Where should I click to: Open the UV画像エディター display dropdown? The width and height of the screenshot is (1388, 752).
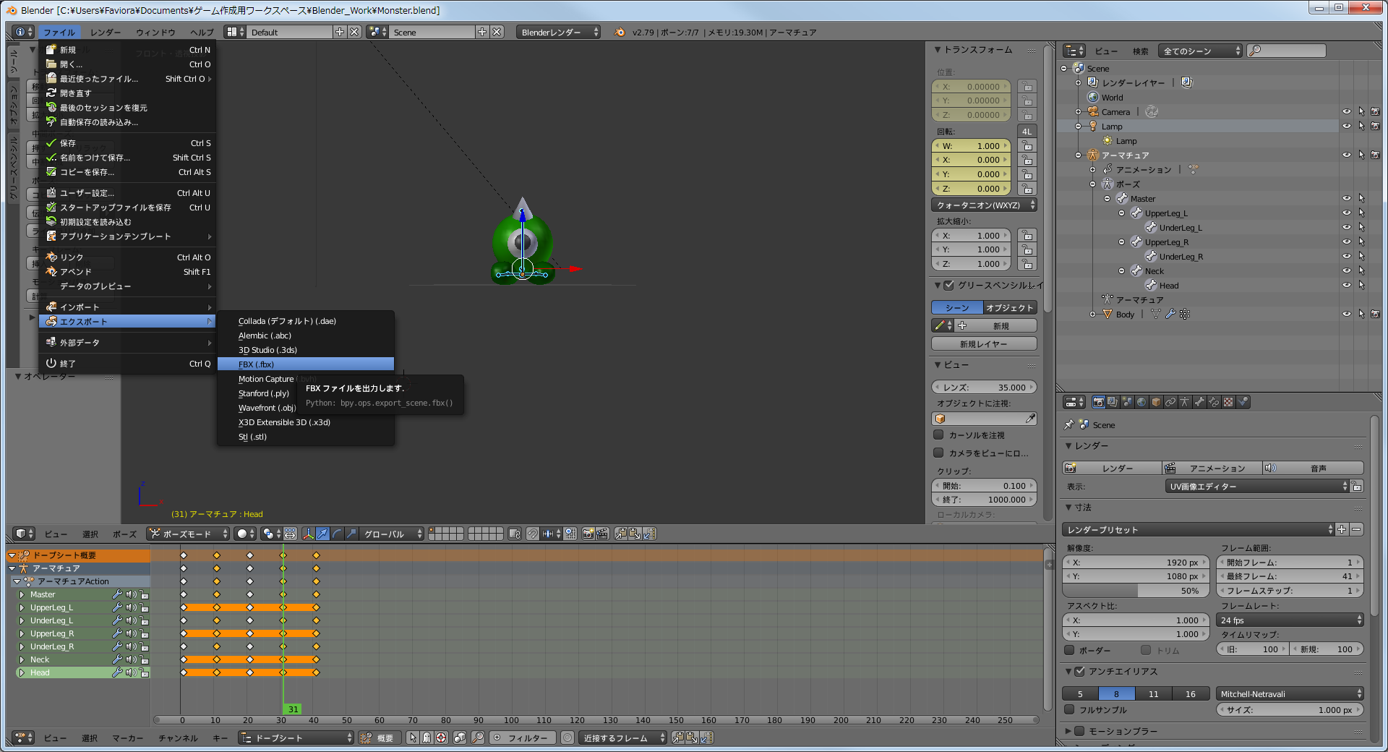click(1258, 486)
